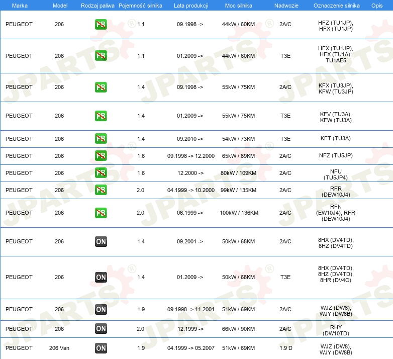This screenshot has width=393, height=359.
Task: Select engine code KFT (TU3A)
Action: pos(336,138)
